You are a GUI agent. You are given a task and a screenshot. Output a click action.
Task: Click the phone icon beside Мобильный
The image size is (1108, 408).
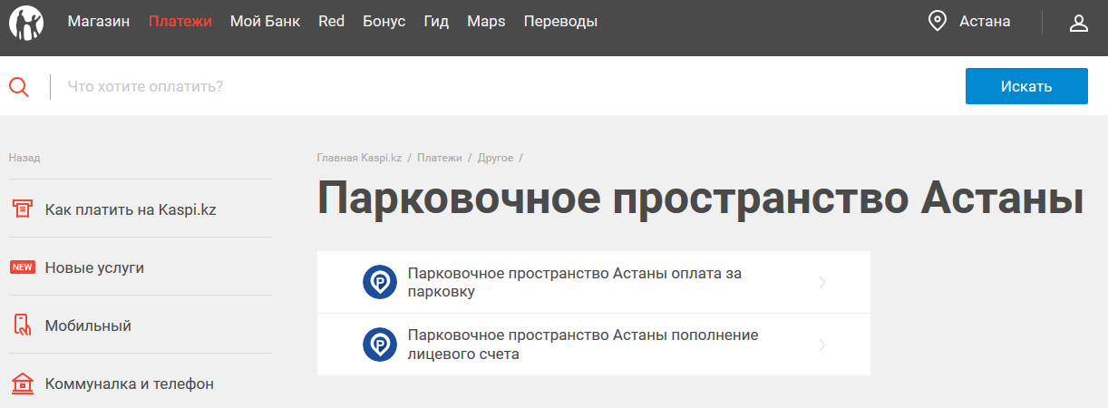[22, 325]
